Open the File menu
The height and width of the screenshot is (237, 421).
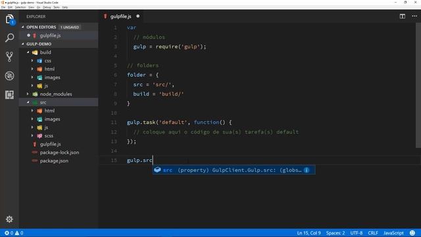tap(3, 7)
